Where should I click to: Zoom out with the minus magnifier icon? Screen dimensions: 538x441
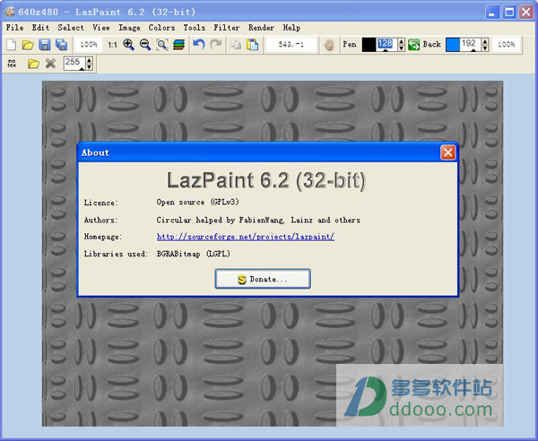[145, 45]
